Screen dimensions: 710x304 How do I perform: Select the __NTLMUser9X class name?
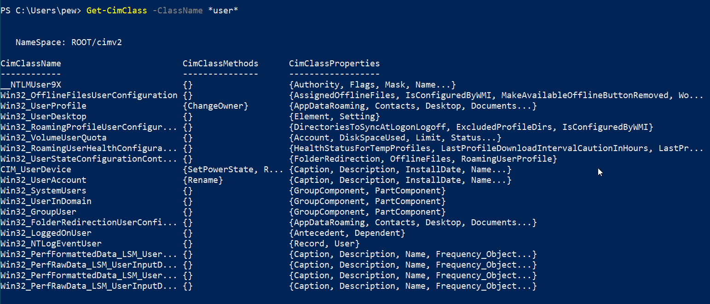31,85
